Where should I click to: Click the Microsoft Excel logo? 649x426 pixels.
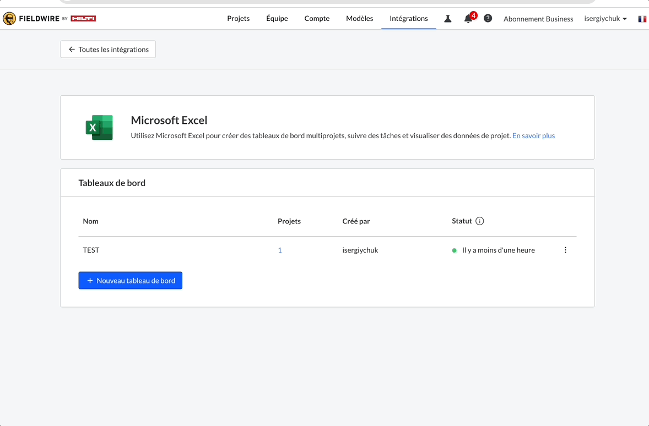pos(99,127)
